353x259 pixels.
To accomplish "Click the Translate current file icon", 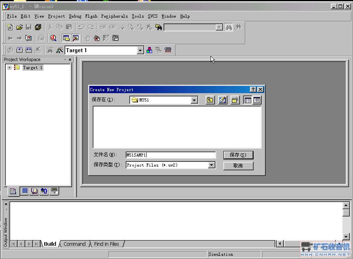I will pyautogui.click(x=10, y=50).
